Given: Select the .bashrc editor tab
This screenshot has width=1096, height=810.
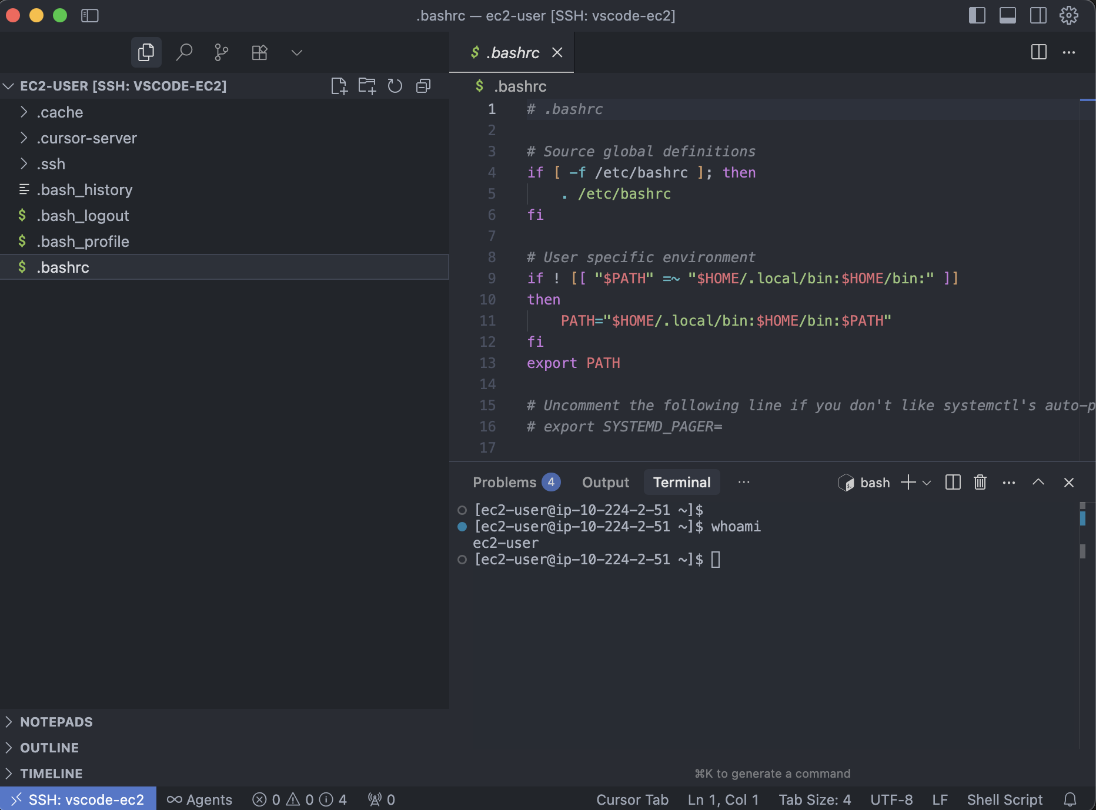Looking at the screenshot, I should 512,53.
